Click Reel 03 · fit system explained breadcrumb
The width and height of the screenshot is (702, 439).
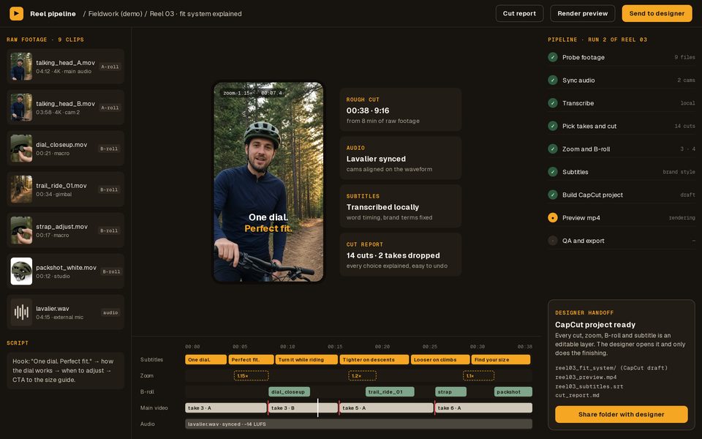click(196, 14)
